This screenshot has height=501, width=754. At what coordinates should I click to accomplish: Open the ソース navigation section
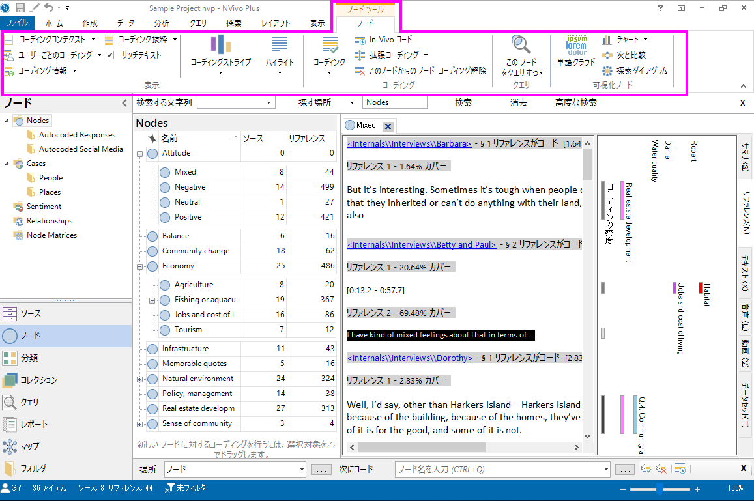point(66,313)
